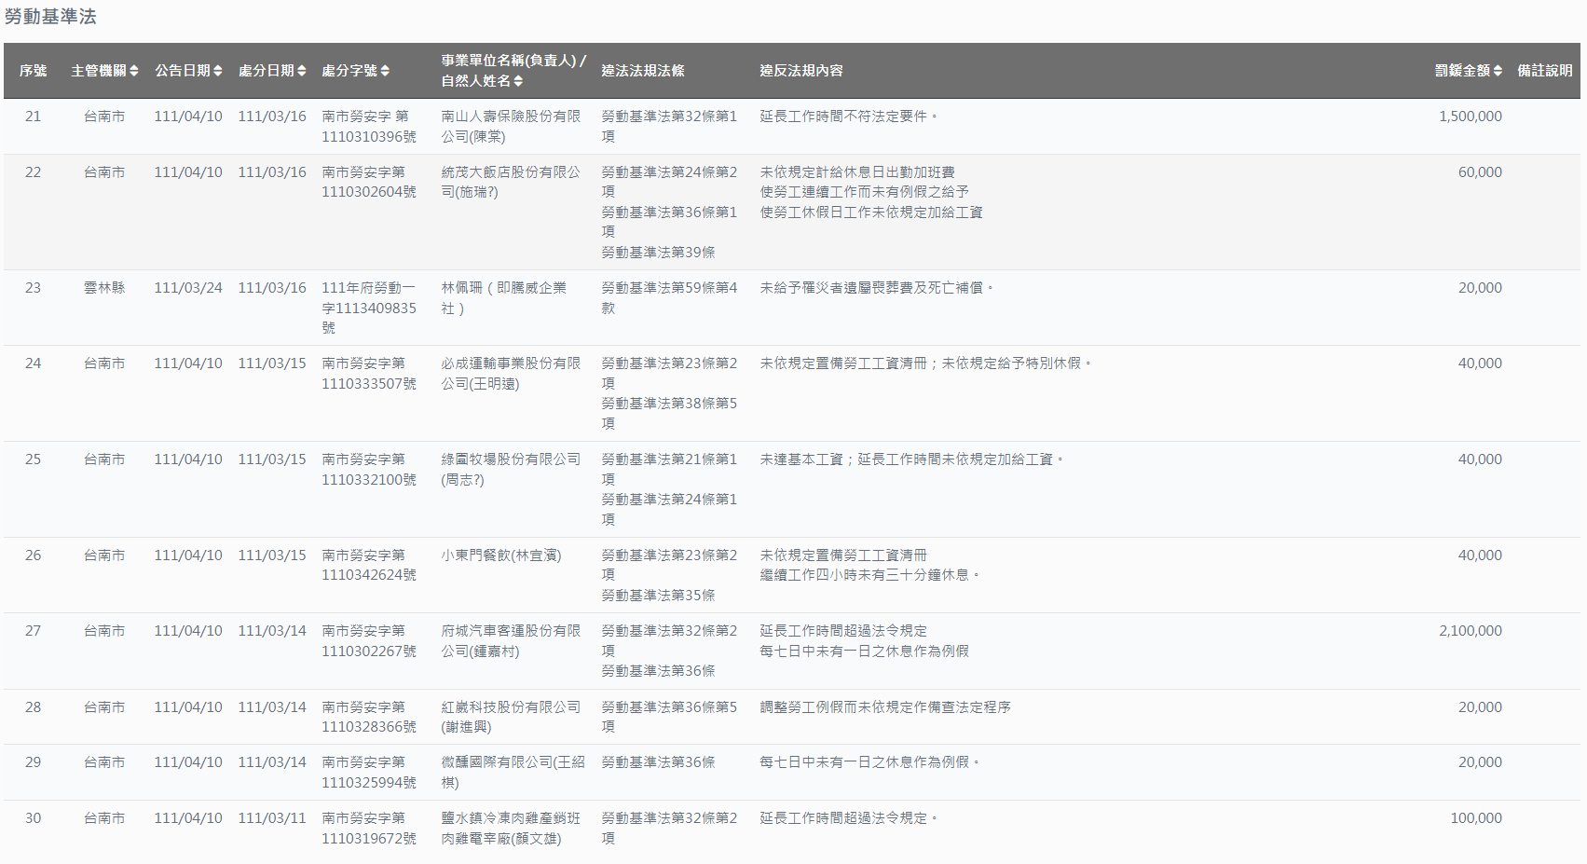Select the 違法法規法條 column header
1587x864 pixels.
click(x=642, y=71)
